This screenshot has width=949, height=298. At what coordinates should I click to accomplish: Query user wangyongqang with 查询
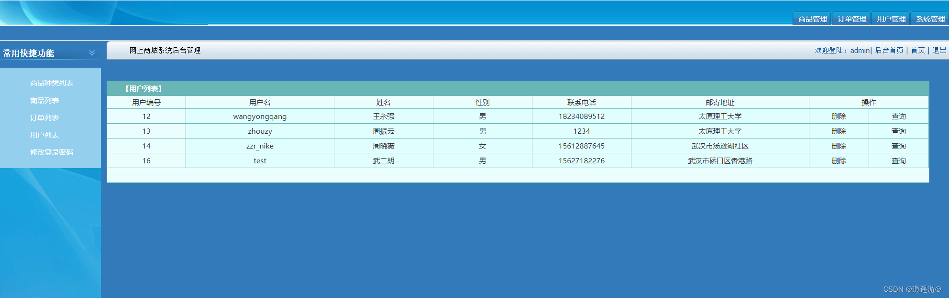click(x=899, y=117)
